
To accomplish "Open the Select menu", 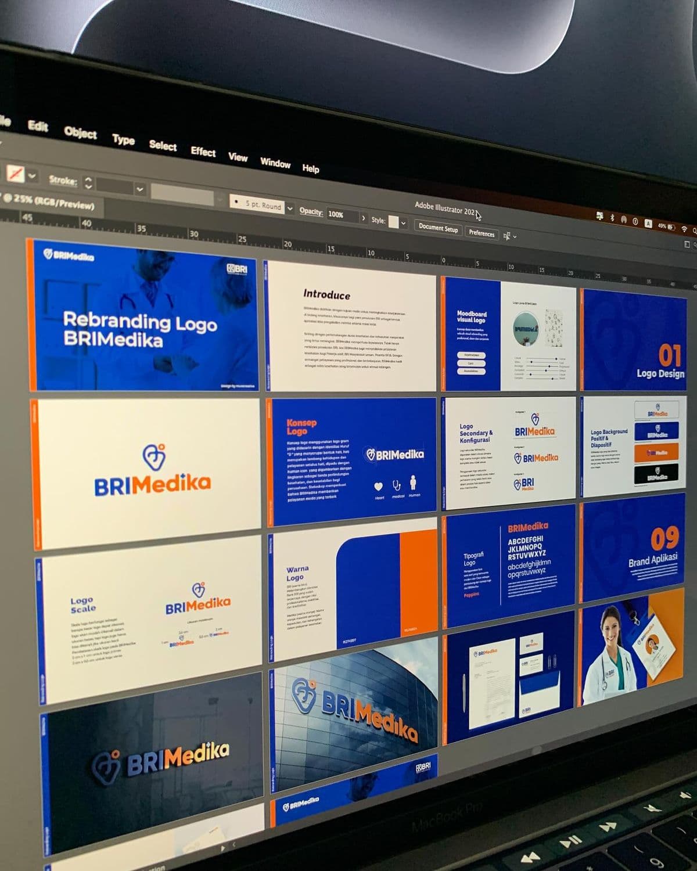I will [x=163, y=146].
